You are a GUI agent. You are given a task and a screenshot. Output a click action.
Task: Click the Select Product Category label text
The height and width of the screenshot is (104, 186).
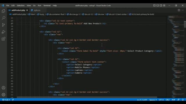(140, 51)
